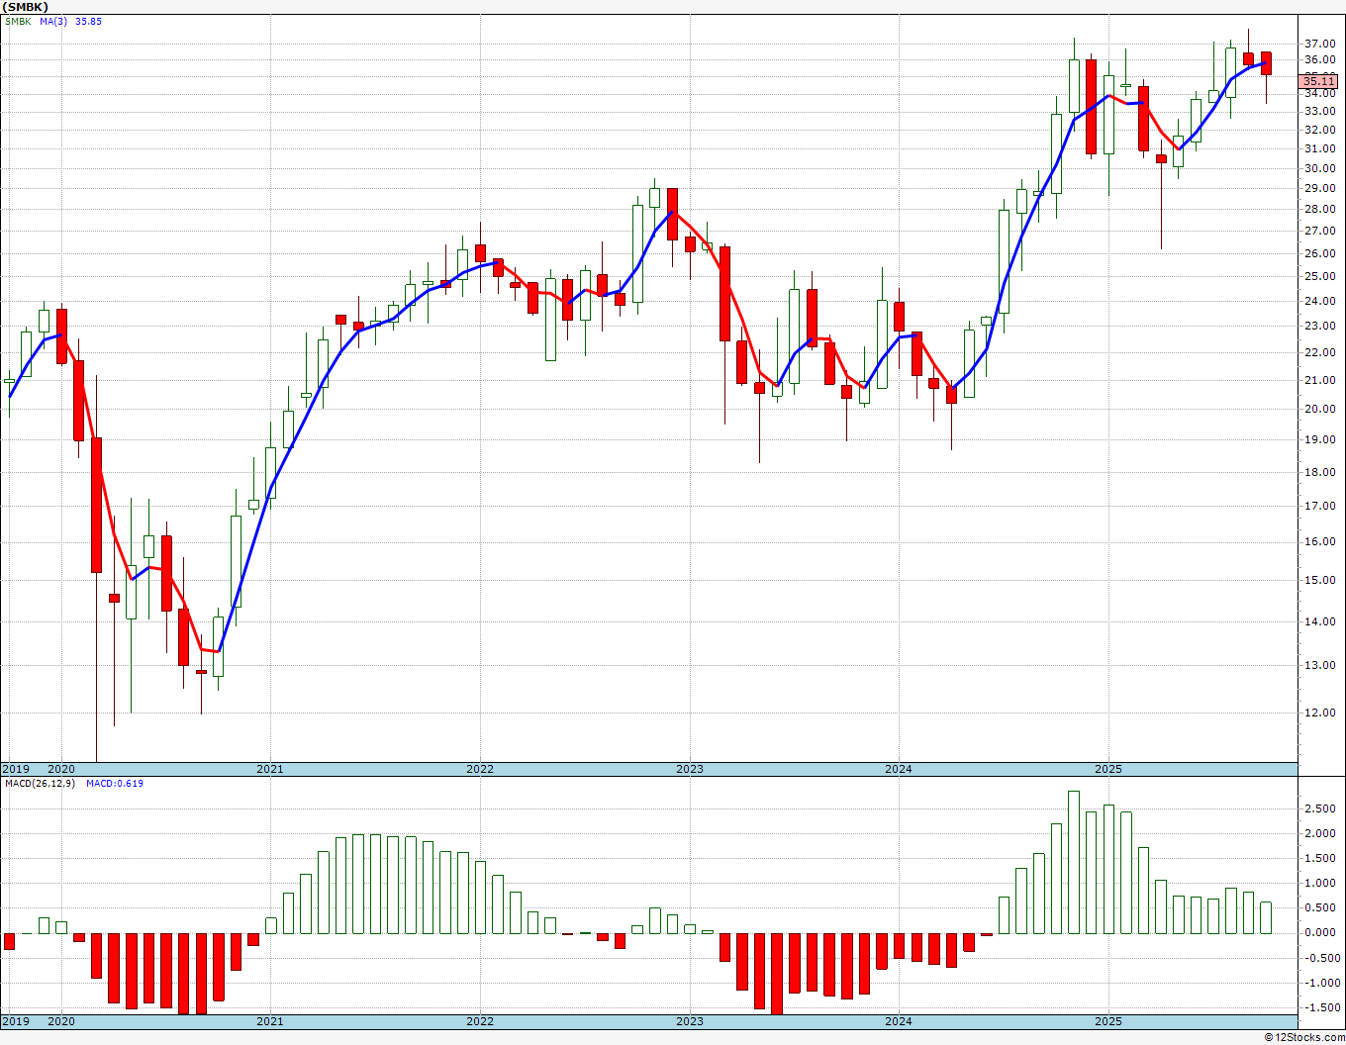
Task: Click 2020 on the price chart time axis
Action: pyautogui.click(x=61, y=769)
